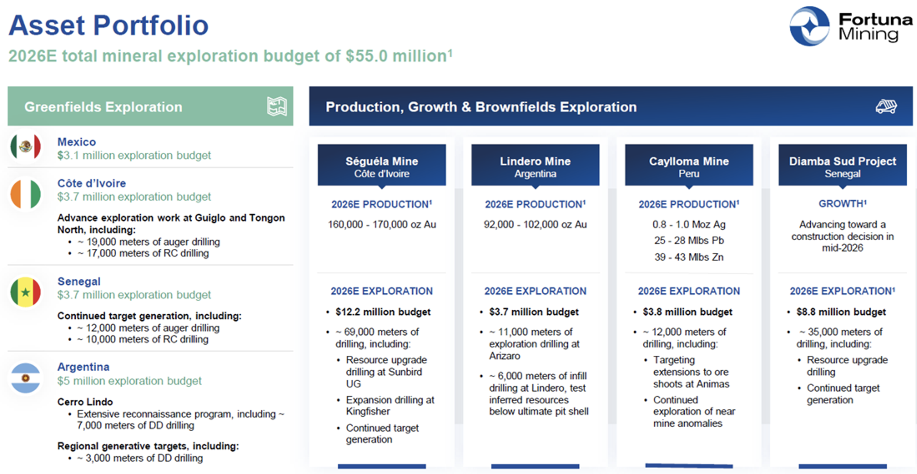The width and height of the screenshot is (917, 474).
Task: Click the blue bar under Séguéla column
Action: (x=381, y=466)
